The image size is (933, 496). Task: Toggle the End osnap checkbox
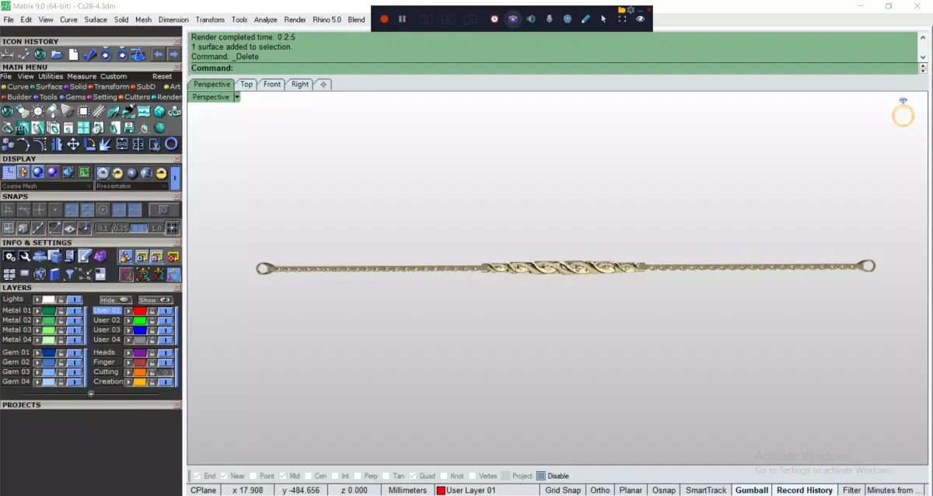point(197,476)
